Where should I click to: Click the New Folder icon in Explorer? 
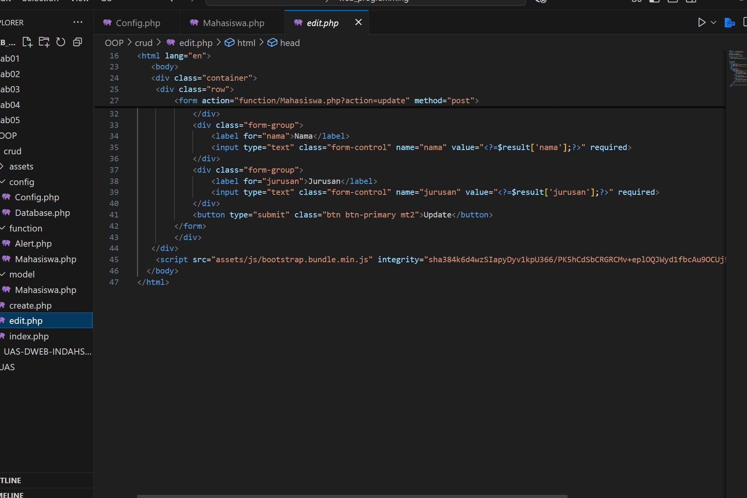pyautogui.click(x=44, y=42)
